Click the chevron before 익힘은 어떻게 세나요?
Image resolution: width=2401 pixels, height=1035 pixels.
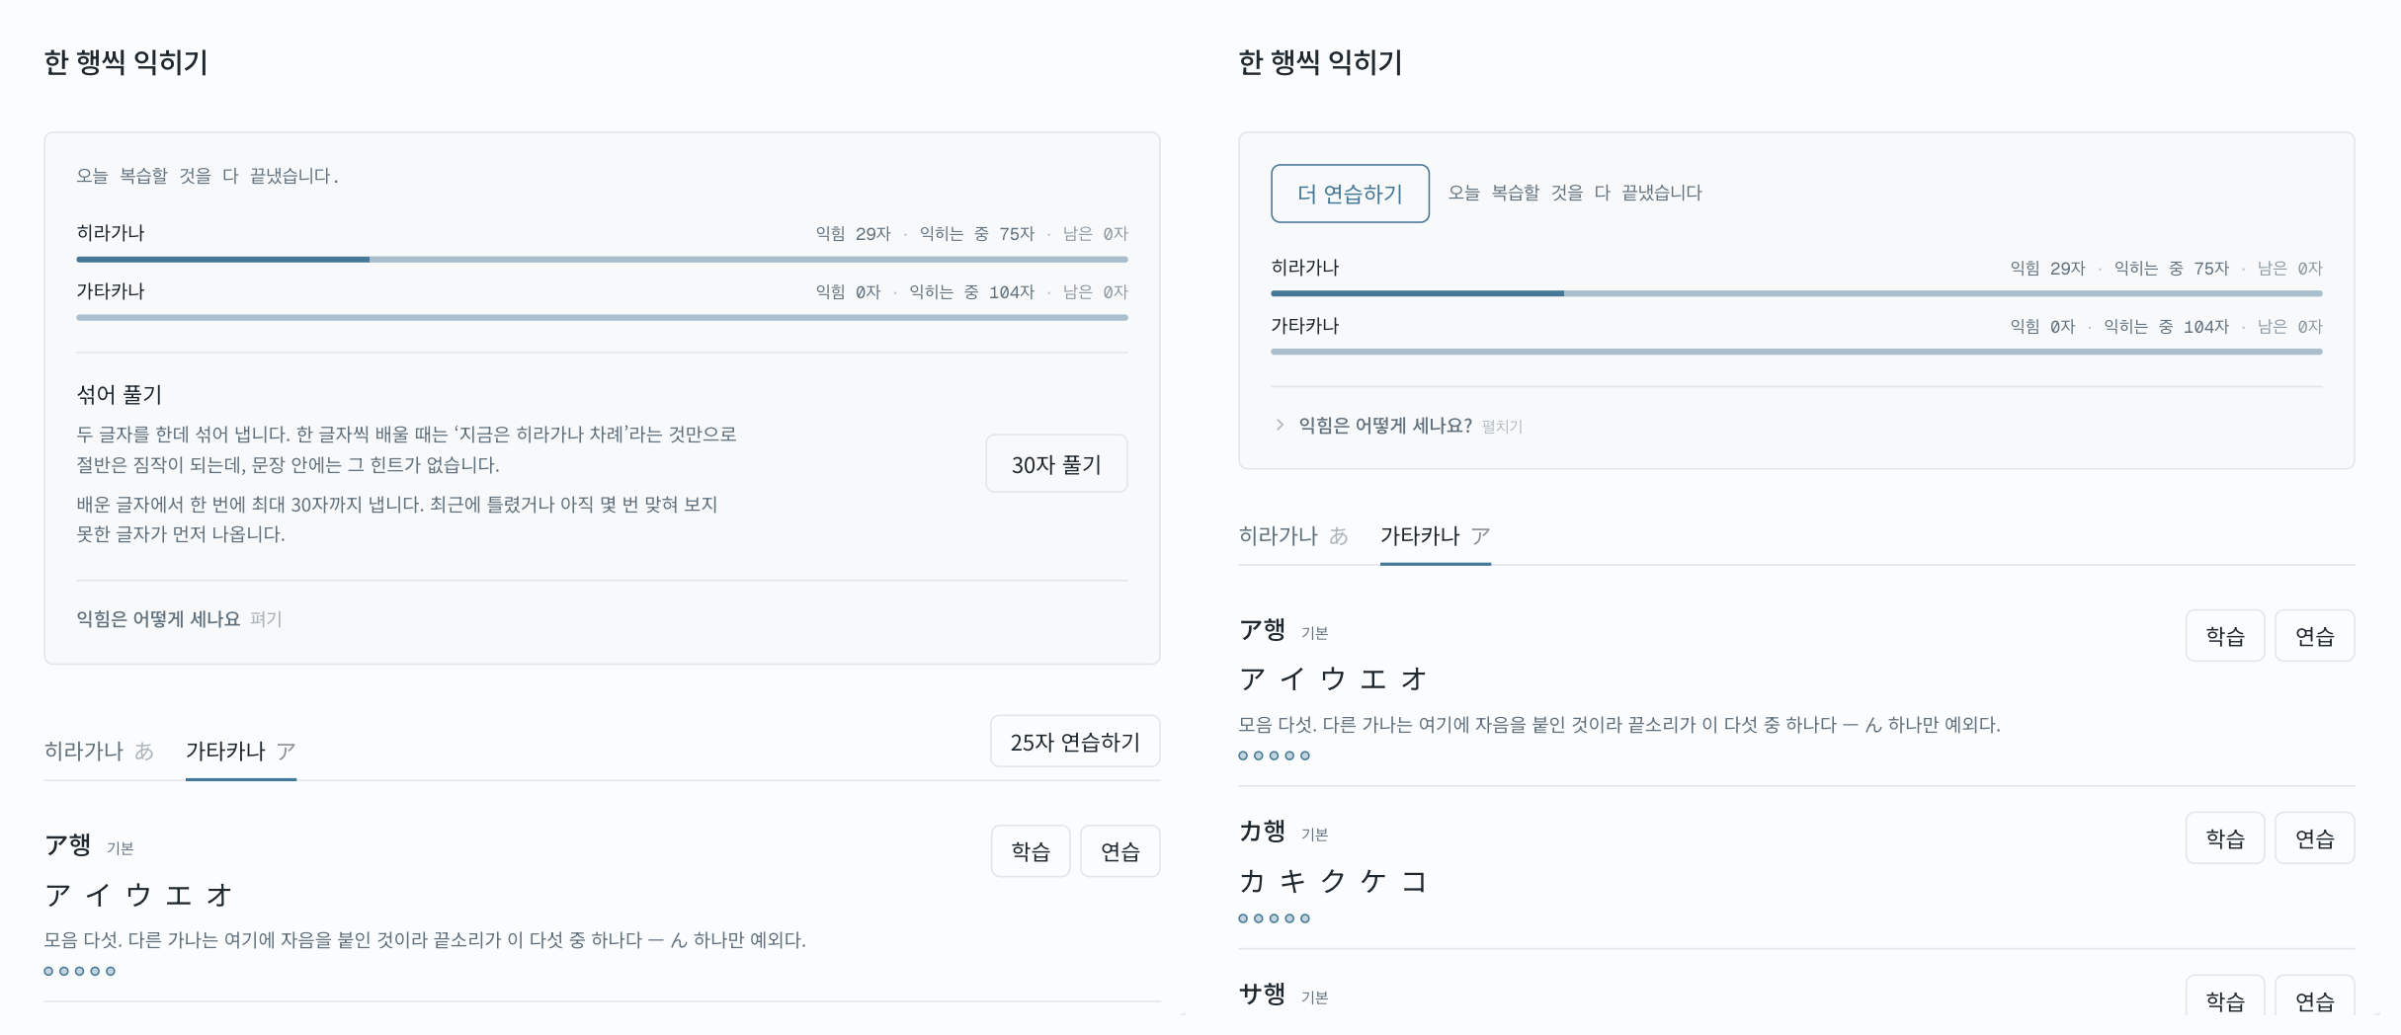coord(1280,425)
